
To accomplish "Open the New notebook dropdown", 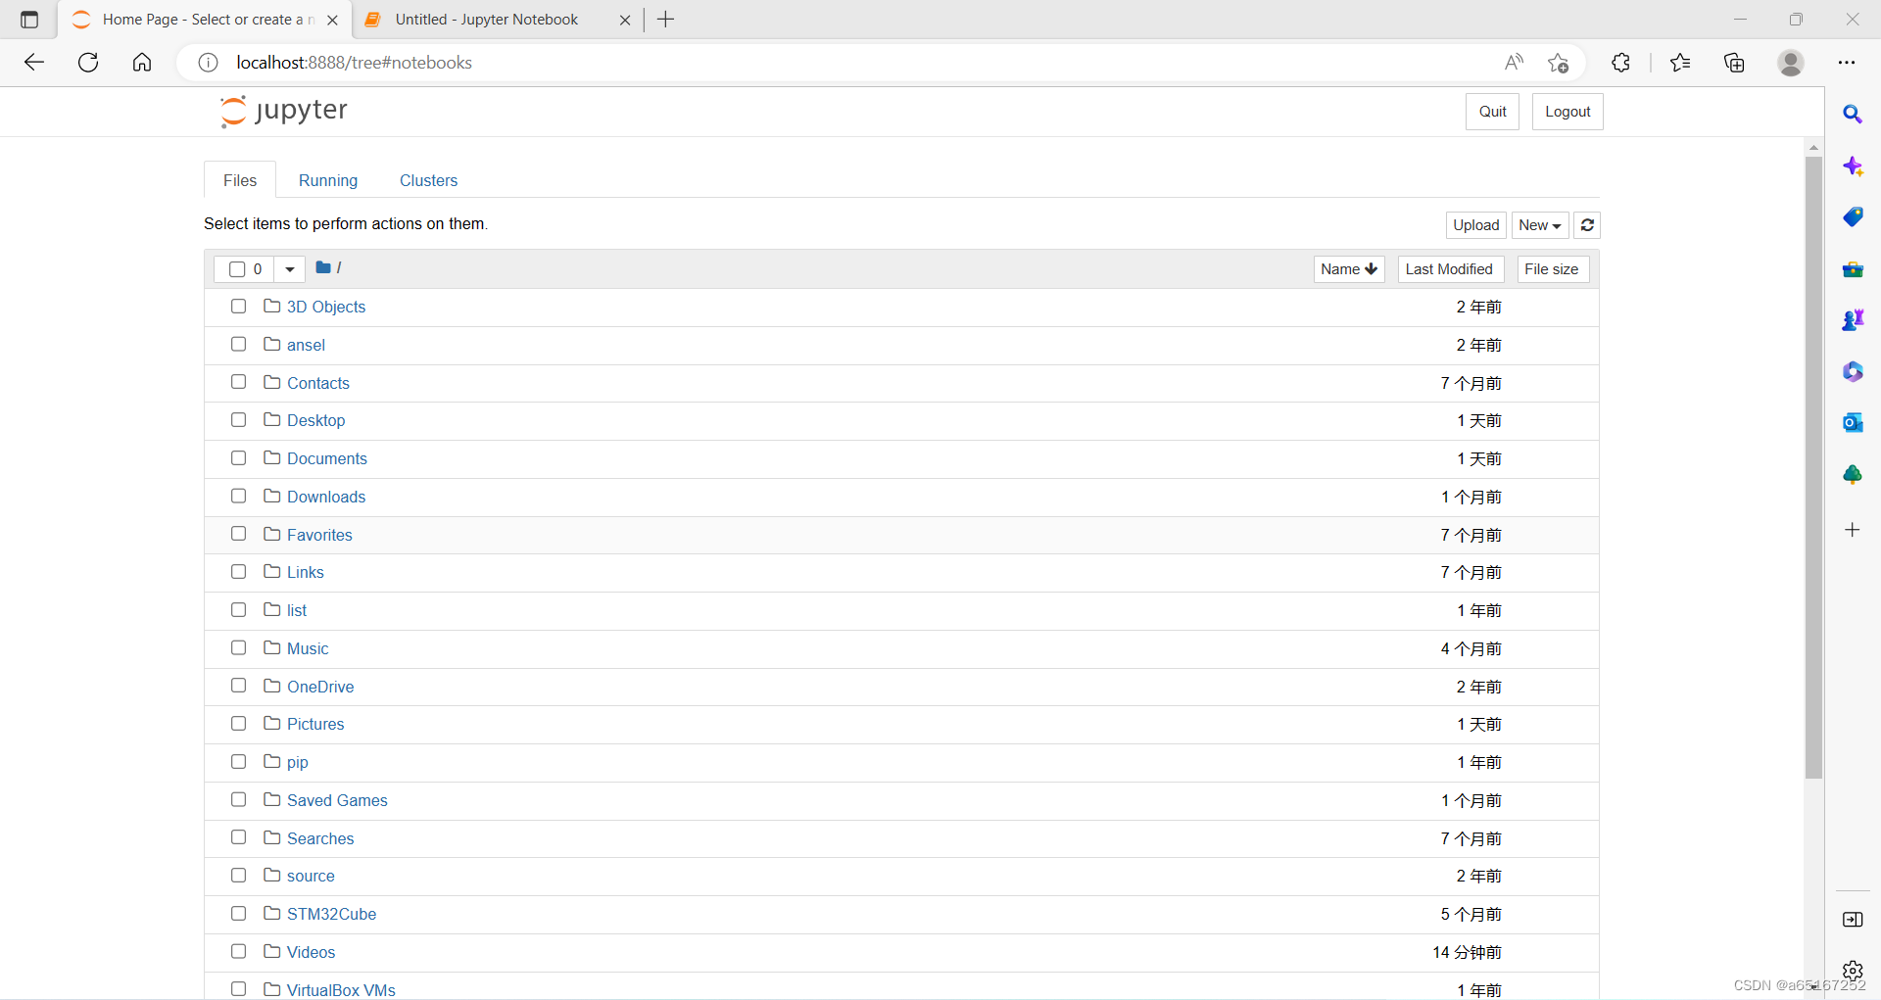I will [1540, 225].
